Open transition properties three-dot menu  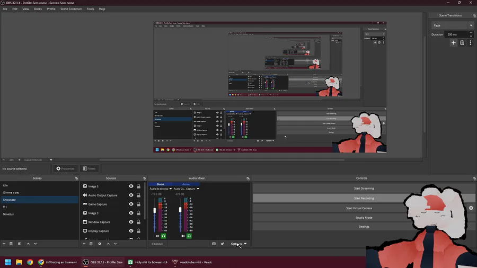coord(470,43)
